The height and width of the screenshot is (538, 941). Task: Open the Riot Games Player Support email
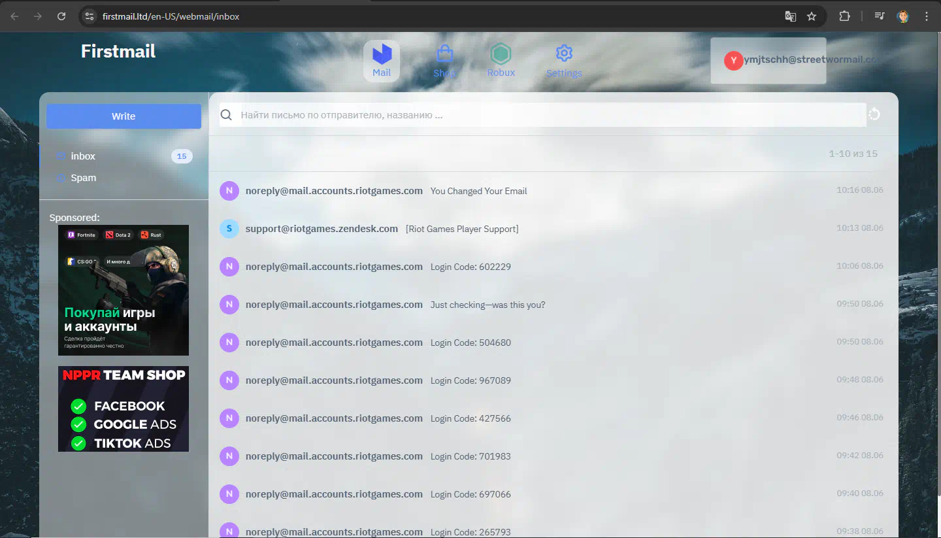(x=553, y=229)
